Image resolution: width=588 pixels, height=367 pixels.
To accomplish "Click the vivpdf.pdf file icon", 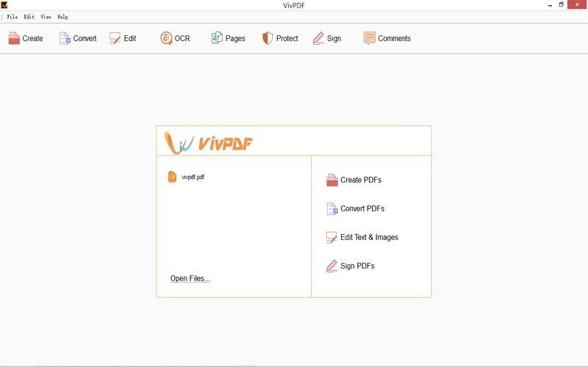I will [x=172, y=177].
